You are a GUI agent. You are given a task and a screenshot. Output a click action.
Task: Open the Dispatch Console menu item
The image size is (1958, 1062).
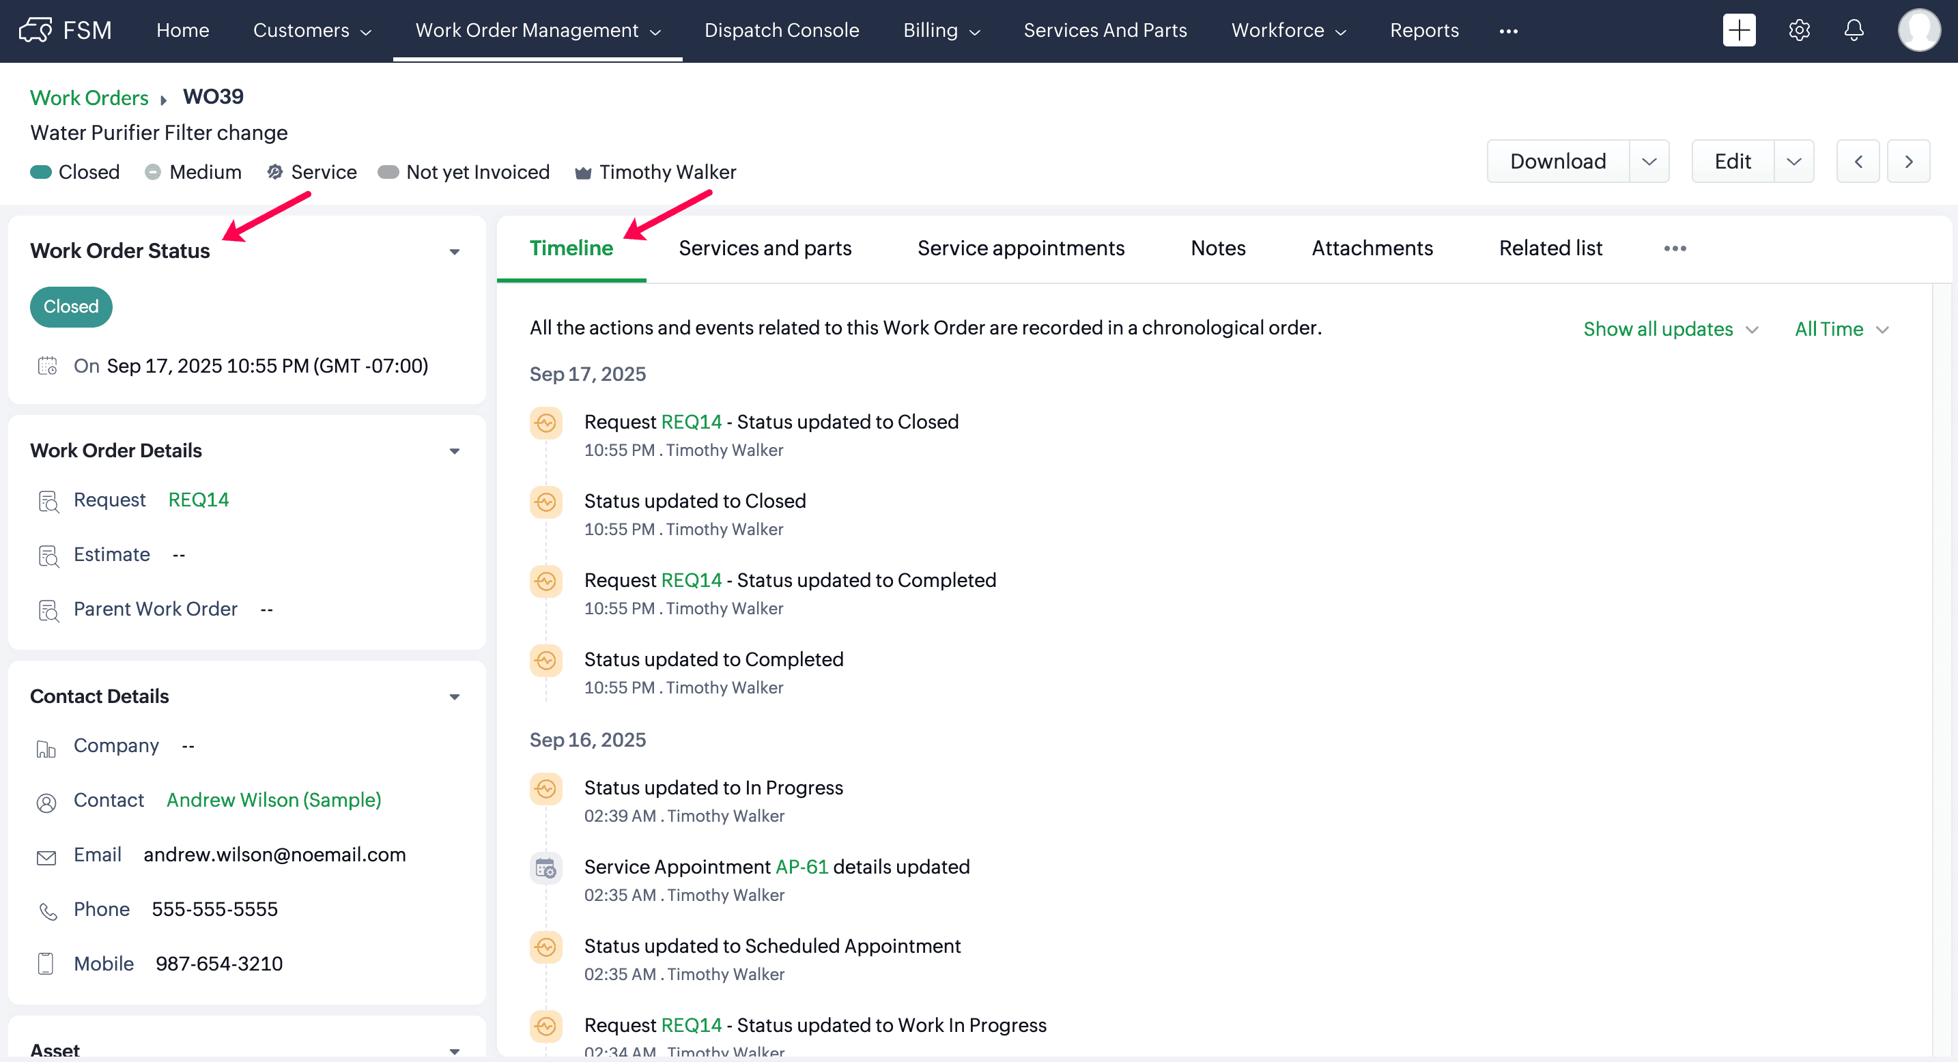(782, 31)
